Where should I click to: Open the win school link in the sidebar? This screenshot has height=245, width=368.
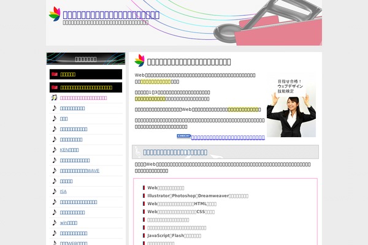pyautogui.click(x=69, y=223)
